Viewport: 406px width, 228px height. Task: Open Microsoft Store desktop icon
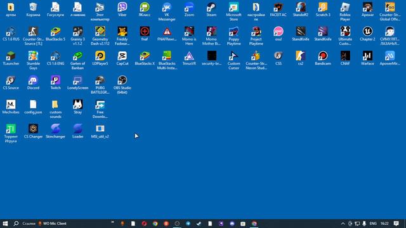pyautogui.click(x=233, y=11)
